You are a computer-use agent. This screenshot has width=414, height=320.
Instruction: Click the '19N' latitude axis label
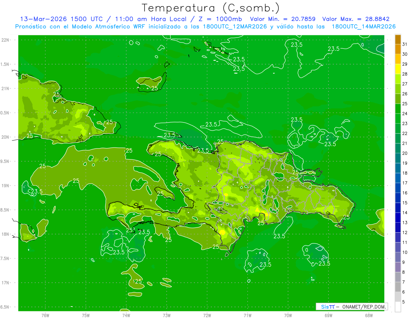click(6, 186)
